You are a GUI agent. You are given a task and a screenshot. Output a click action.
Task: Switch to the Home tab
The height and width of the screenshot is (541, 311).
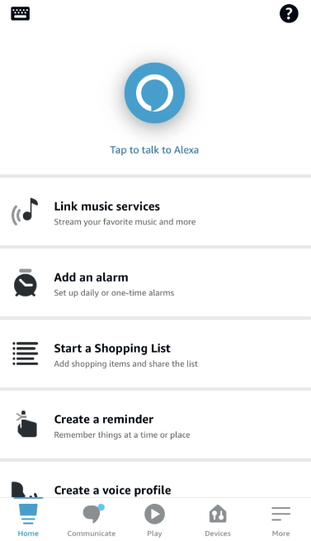tap(28, 520)
